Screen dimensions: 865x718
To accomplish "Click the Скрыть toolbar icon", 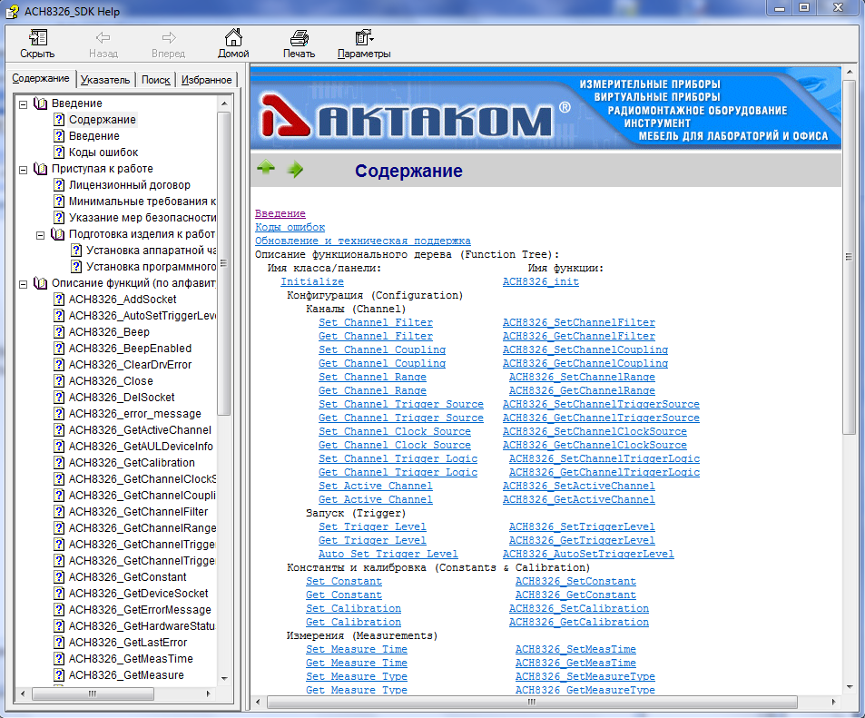I will pos(37,37).
